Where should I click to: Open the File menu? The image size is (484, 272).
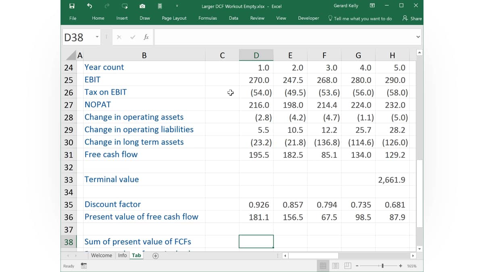[x=73, y=18]
